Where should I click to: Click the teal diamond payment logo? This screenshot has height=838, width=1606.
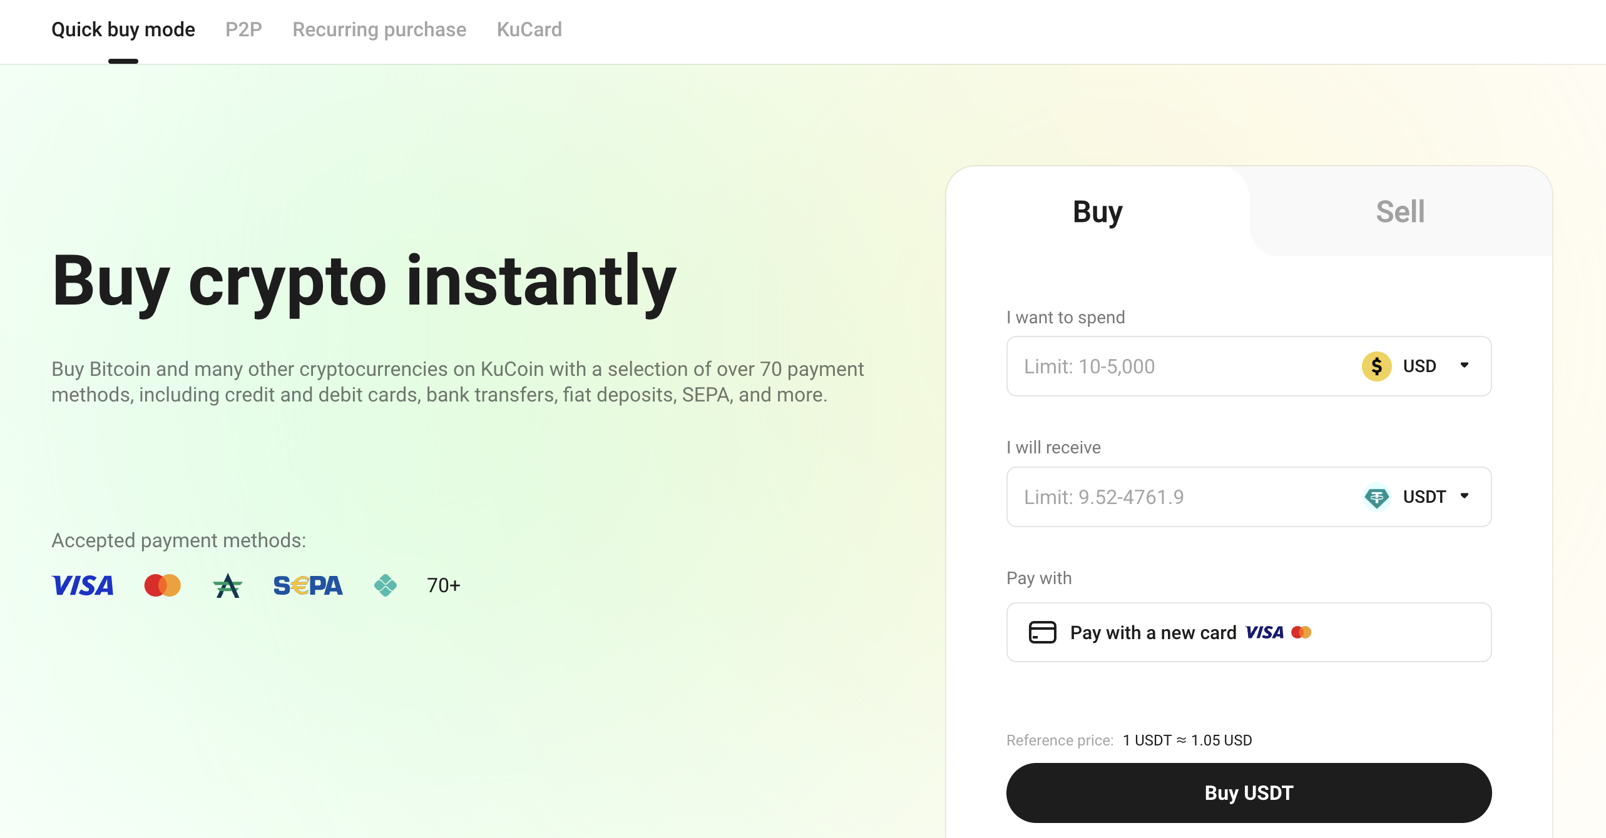pyautogui.click(x=385, y=585)
